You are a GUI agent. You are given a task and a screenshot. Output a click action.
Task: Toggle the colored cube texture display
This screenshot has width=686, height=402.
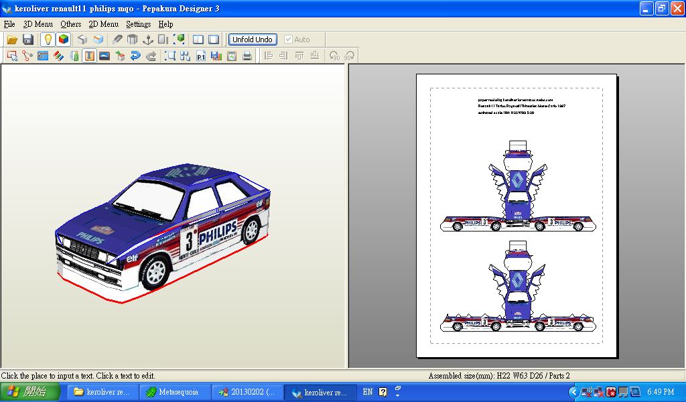pyautogui.click(x=64, y=40)
